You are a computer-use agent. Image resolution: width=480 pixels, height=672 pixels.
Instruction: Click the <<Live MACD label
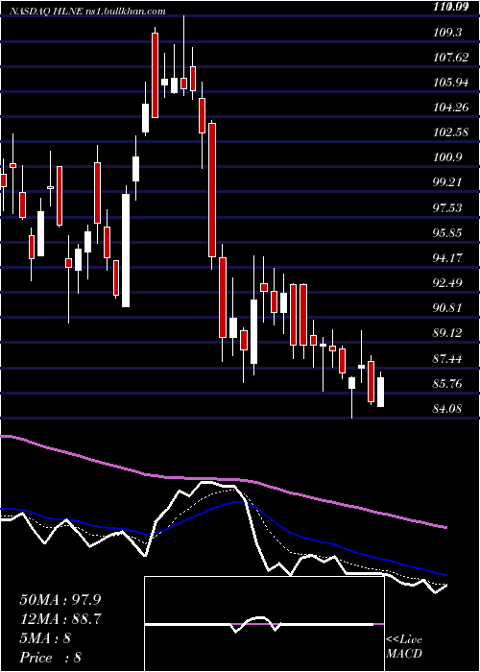403,646
